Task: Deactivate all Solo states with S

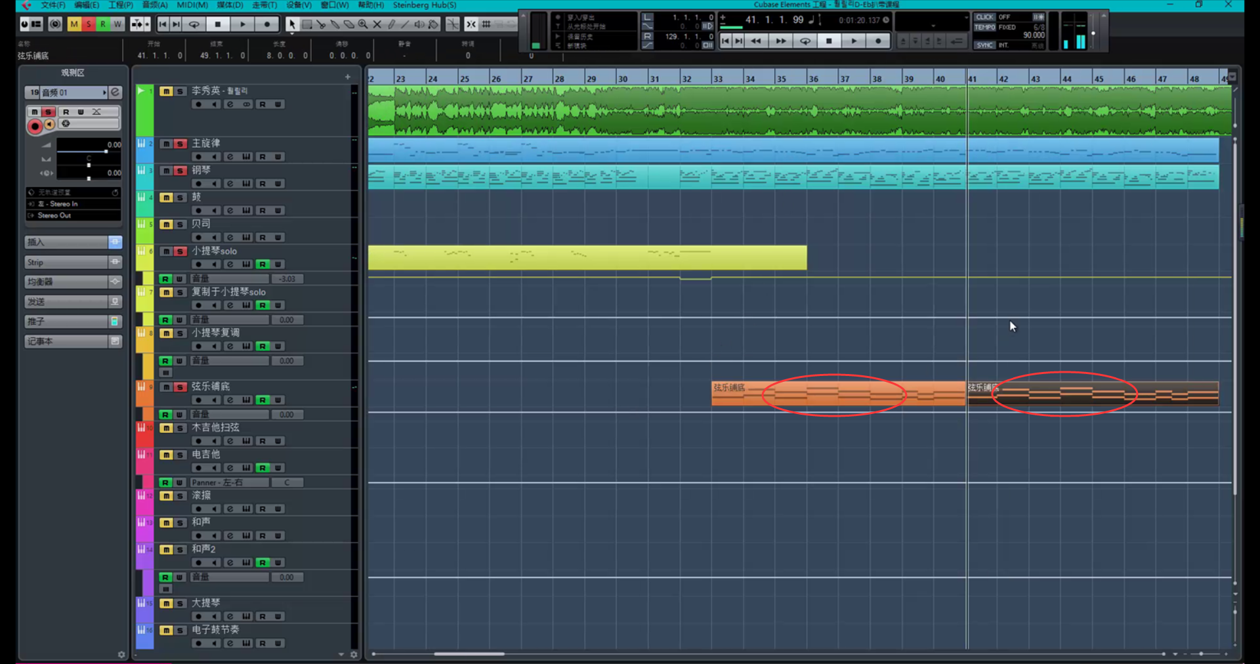Action: (89, 24)
